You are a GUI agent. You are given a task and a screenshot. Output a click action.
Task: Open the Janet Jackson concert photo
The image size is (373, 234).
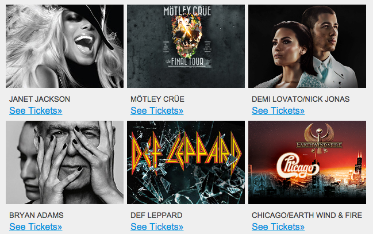(64, 46)
